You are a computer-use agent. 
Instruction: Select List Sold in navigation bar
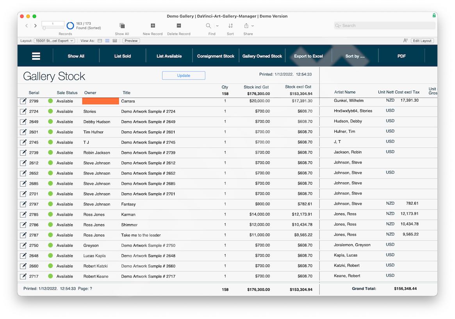point(122,56)
